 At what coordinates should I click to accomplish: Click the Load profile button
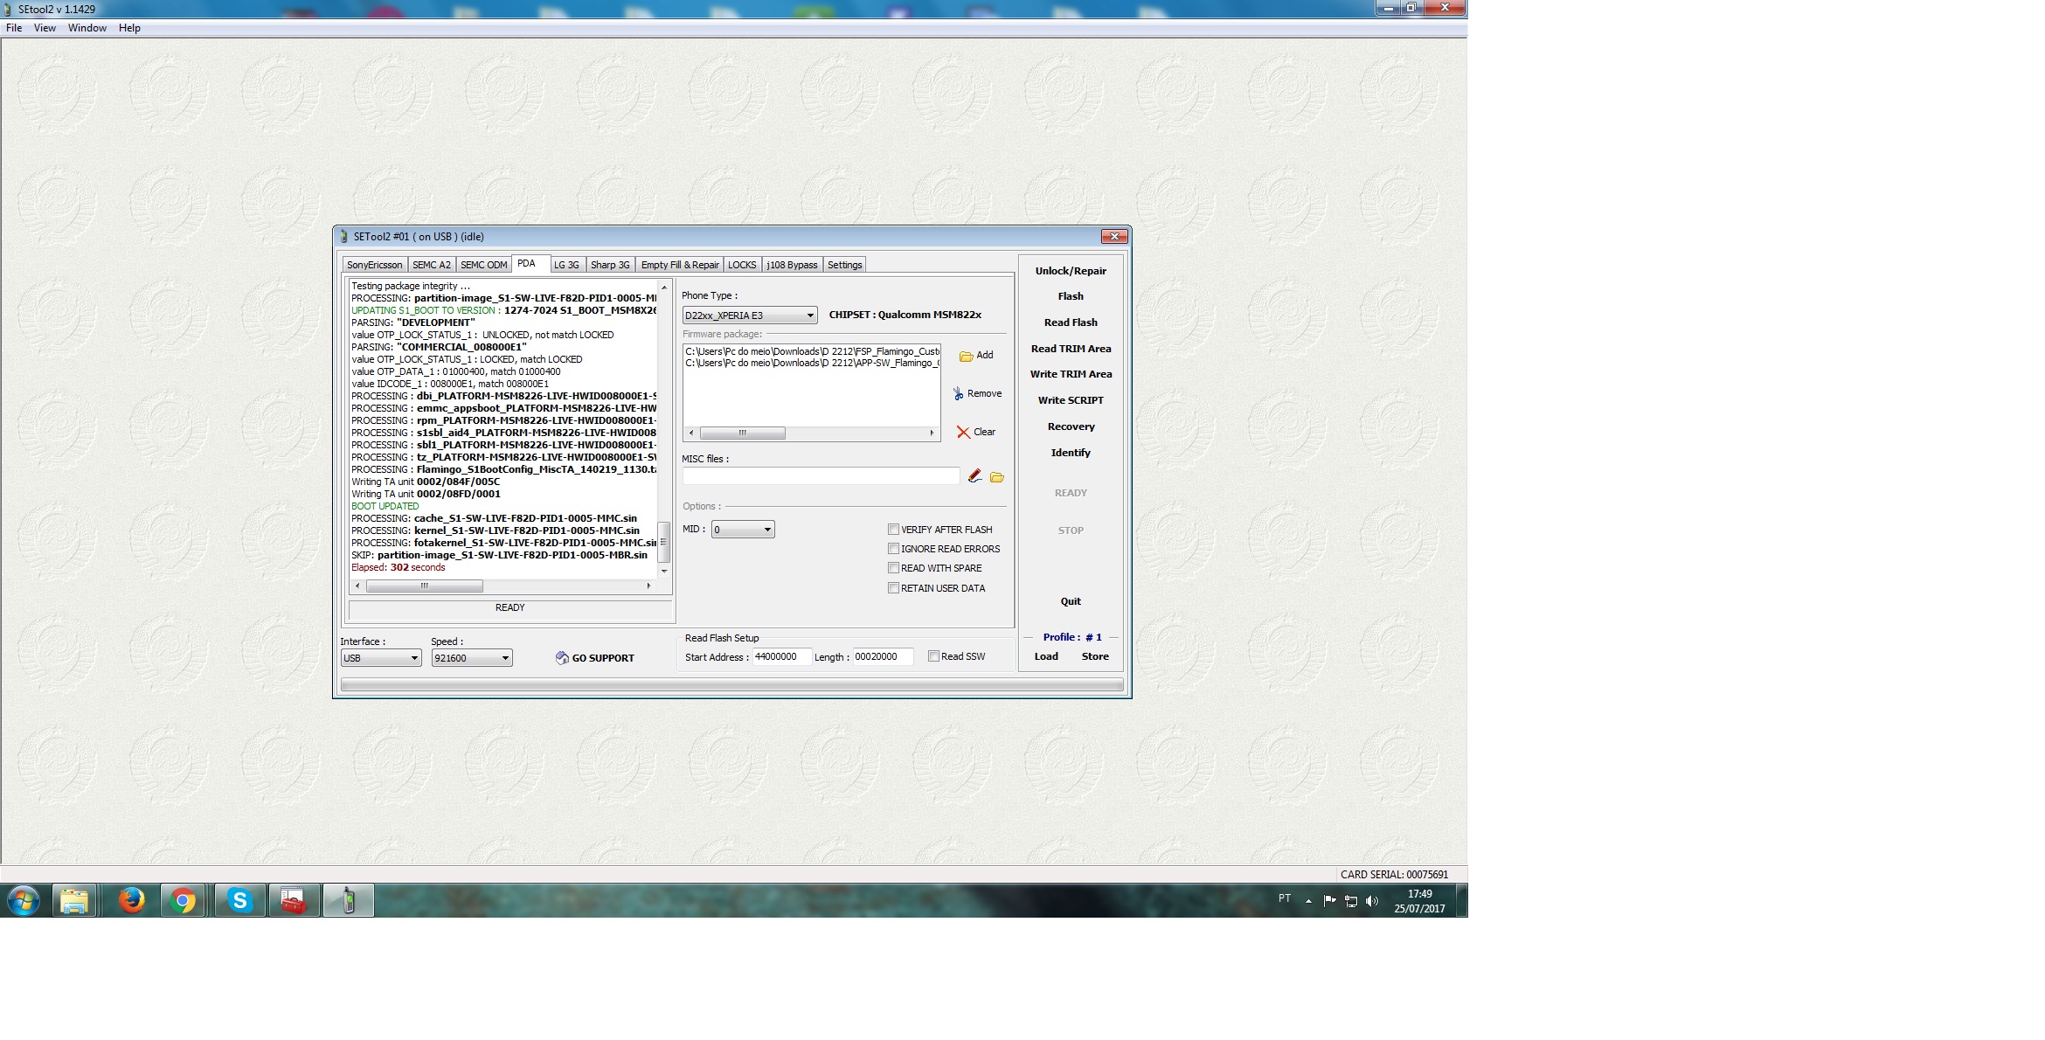click(x=1046, y=656)
